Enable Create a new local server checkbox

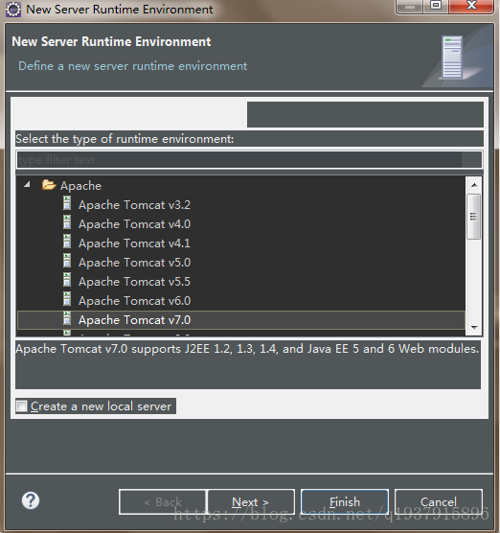coord(22,406)
